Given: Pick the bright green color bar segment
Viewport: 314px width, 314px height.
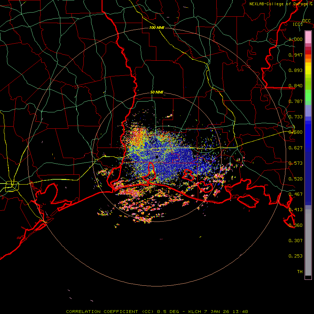Looking at the screenshot, I should [x=308, y=95].
